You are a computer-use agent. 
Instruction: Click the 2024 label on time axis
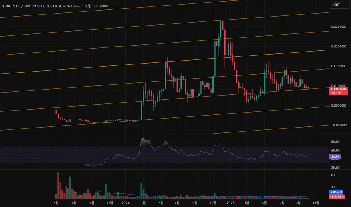click(x=125, y=203)
